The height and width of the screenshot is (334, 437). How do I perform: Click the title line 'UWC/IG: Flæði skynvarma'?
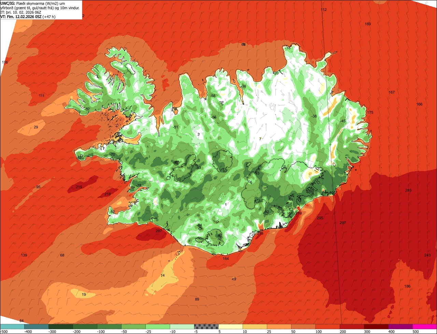click(x=32, y=3)
